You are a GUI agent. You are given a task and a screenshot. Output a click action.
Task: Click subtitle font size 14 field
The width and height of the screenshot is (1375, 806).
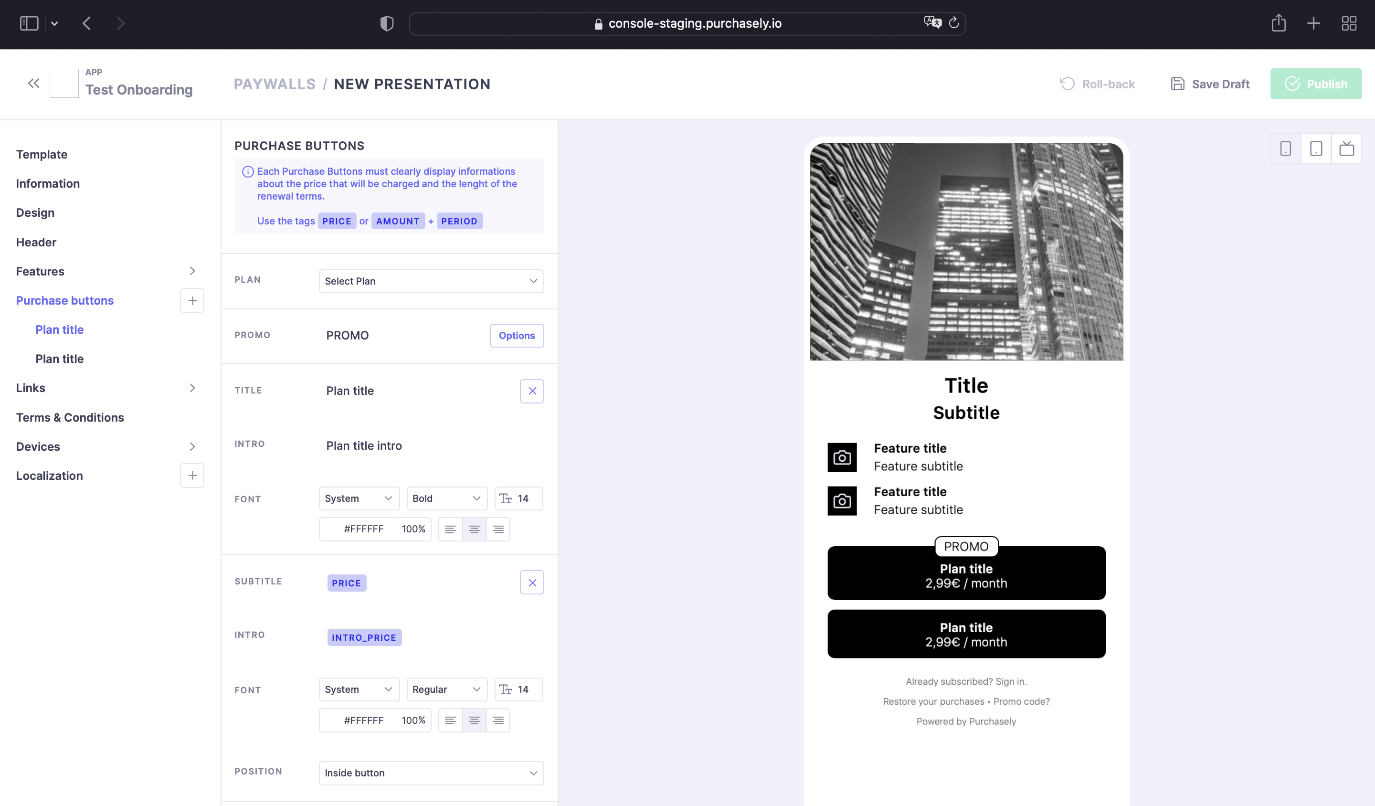coord(518,690)
